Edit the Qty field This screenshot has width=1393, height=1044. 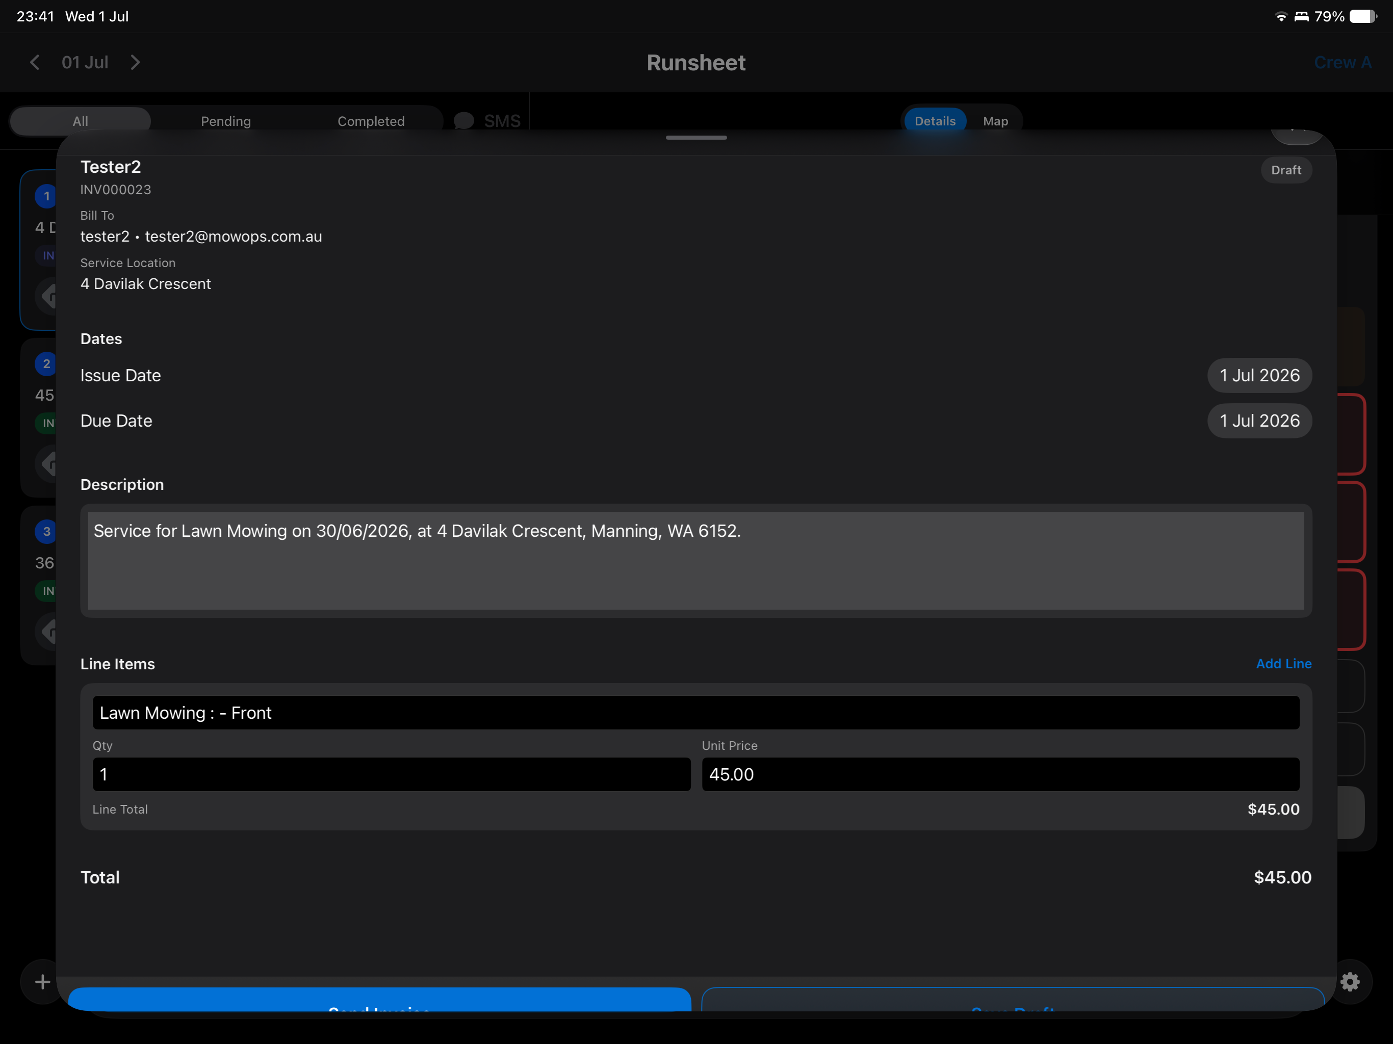(x=391, y=774)
